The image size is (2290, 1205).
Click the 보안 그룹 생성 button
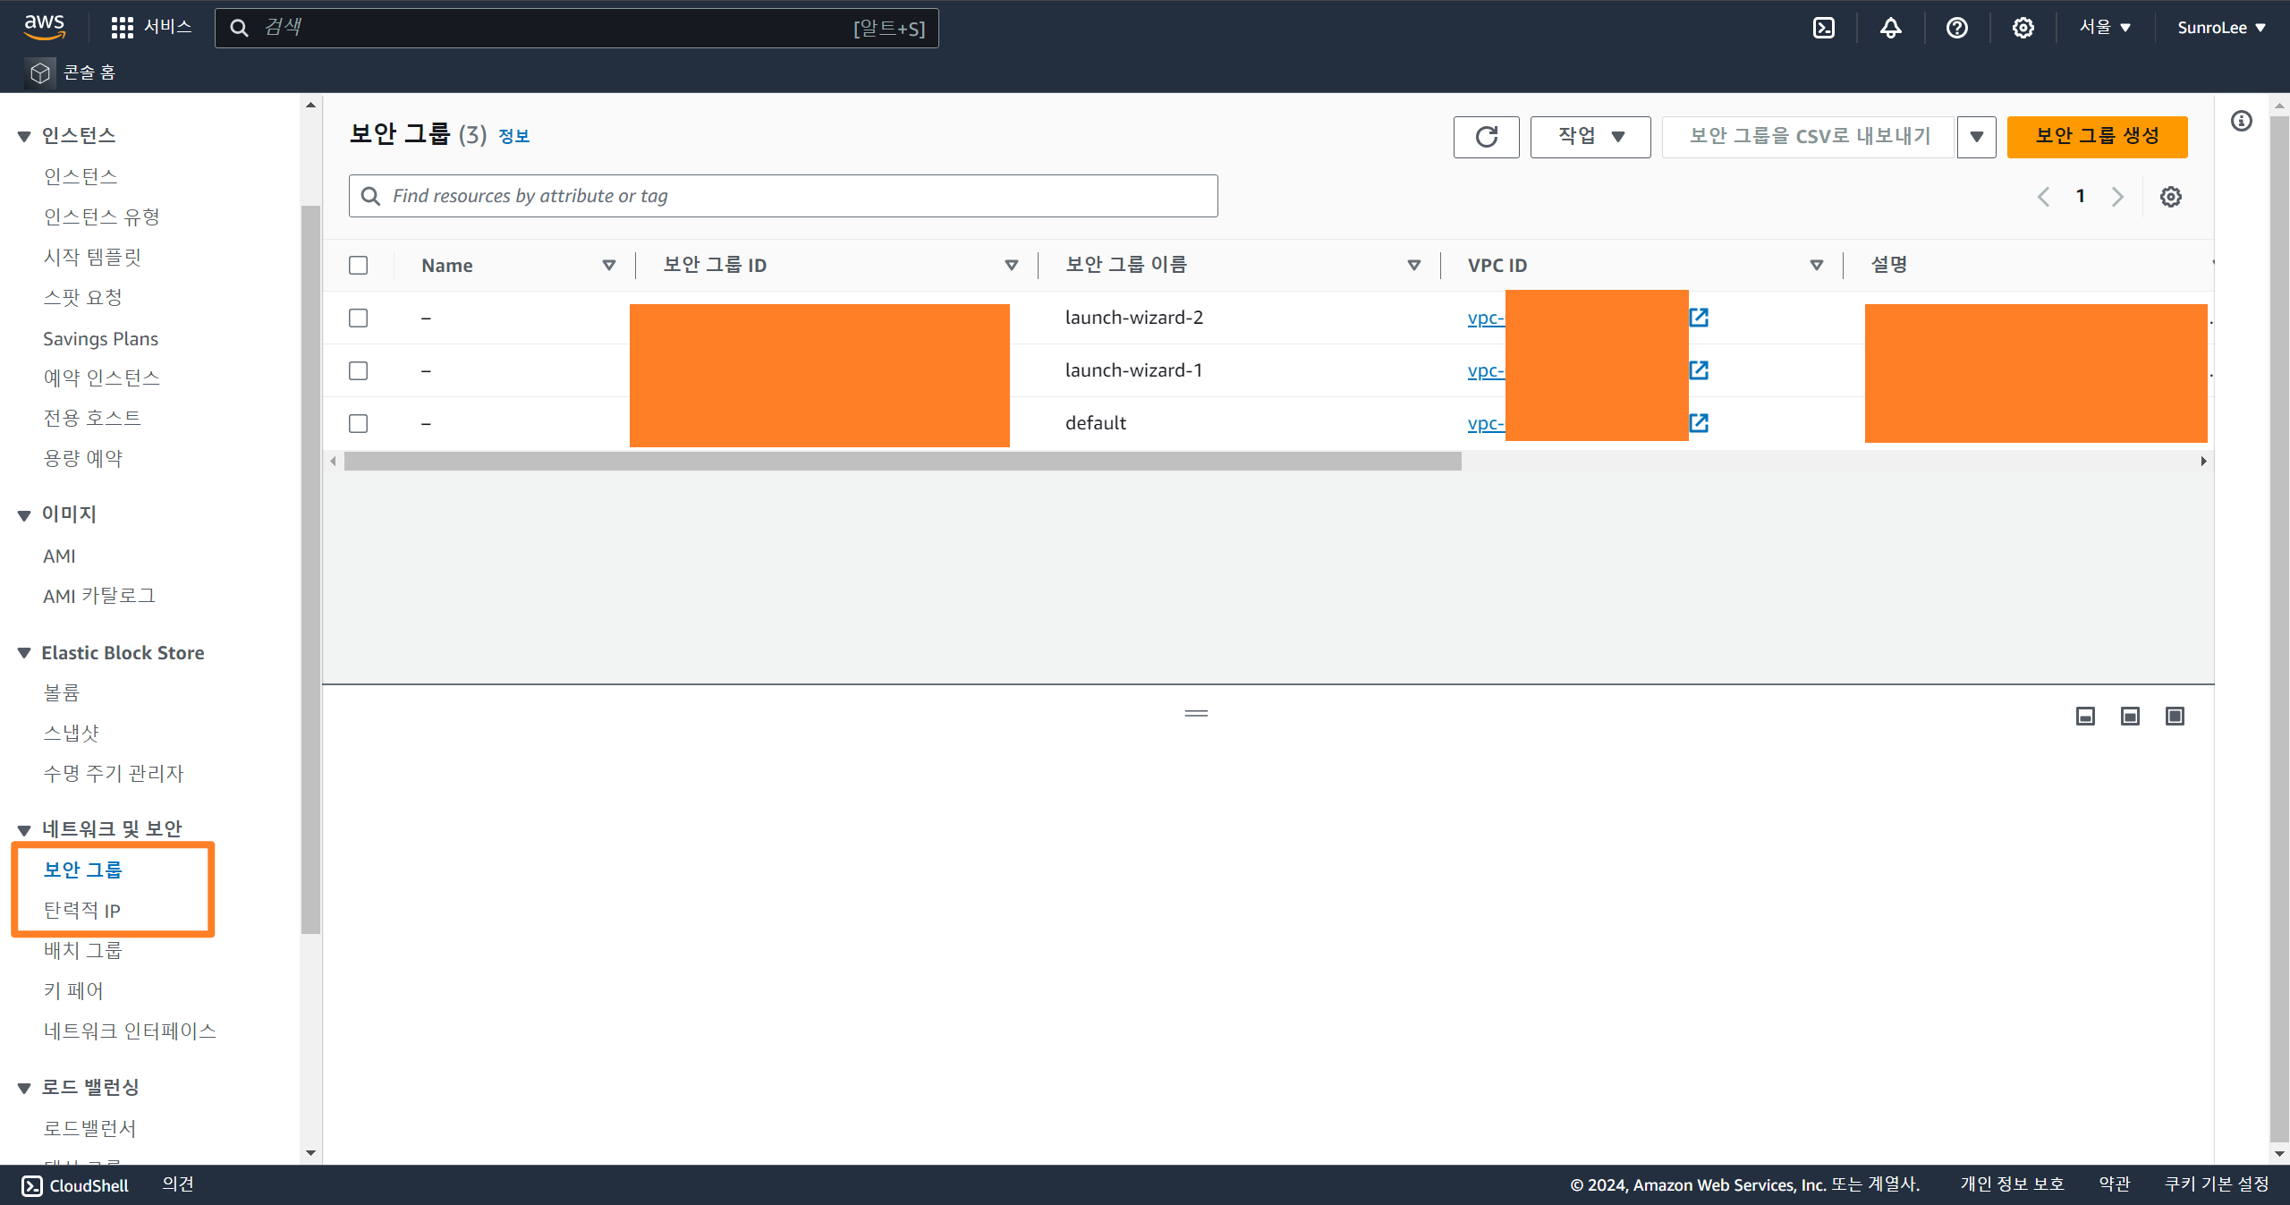click(2097, 137)
